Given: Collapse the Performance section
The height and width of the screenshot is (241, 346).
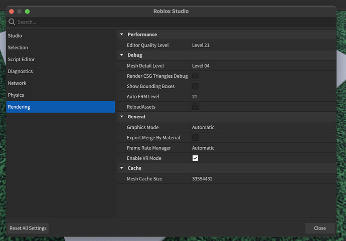Looking at the screenshot, I should click(x=121, y=35).
